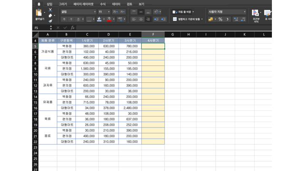Open the merge and center dropdown arrow

202,19
